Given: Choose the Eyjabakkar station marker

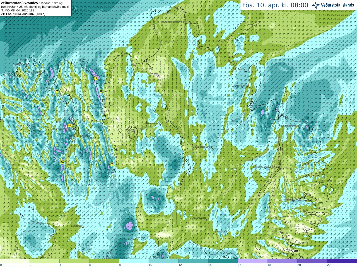Looking at the screenshot, I should (228, 233).
